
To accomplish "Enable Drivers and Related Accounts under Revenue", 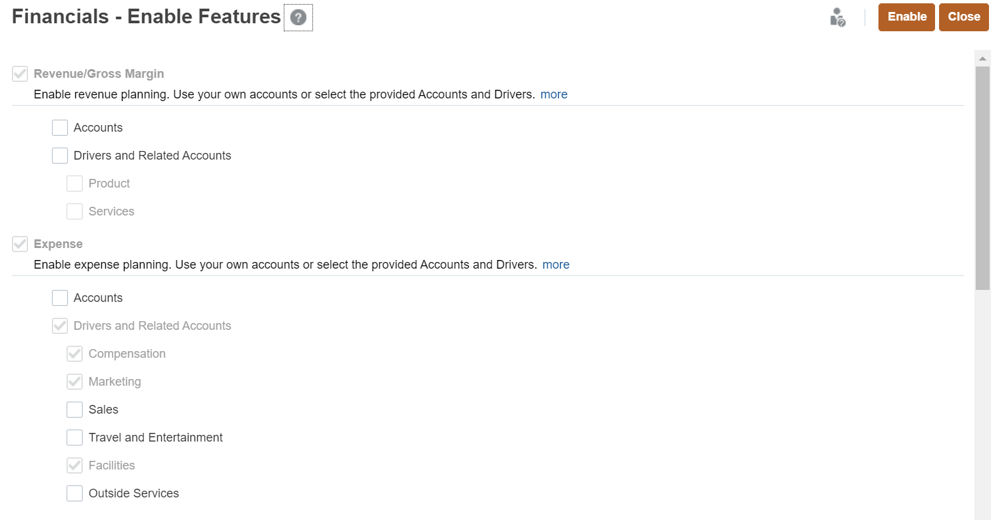I will [x=59, y=155].
